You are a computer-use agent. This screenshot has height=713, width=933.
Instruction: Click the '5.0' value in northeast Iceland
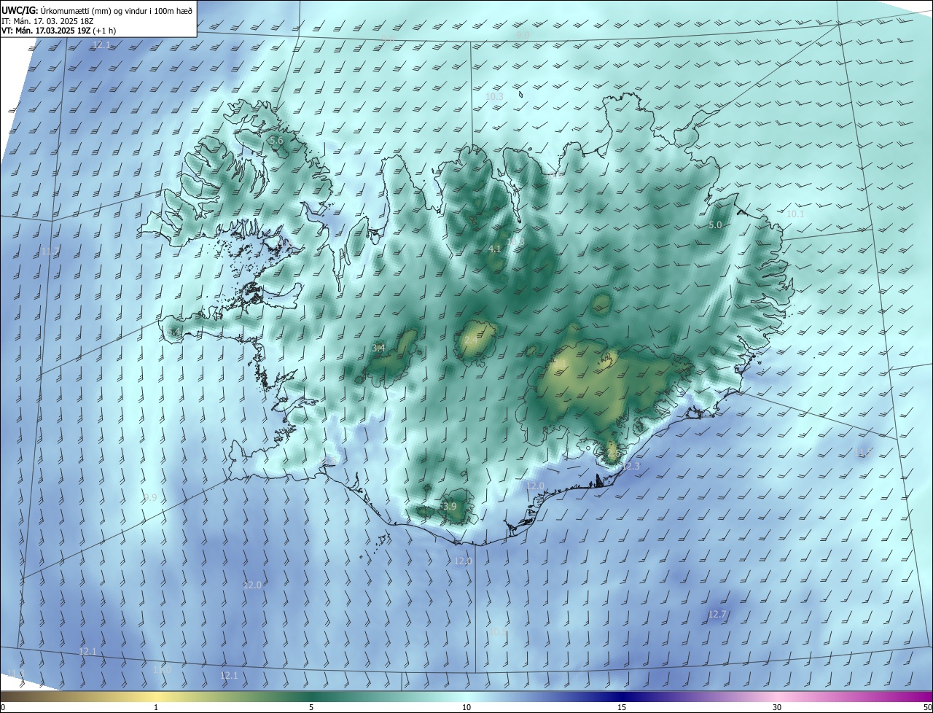click(x=715, y=225)
